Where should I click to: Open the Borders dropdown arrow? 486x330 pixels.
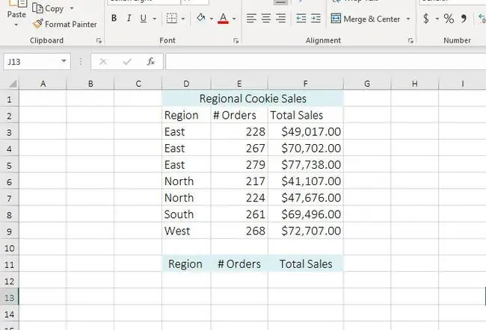click(x=183, y=19)
